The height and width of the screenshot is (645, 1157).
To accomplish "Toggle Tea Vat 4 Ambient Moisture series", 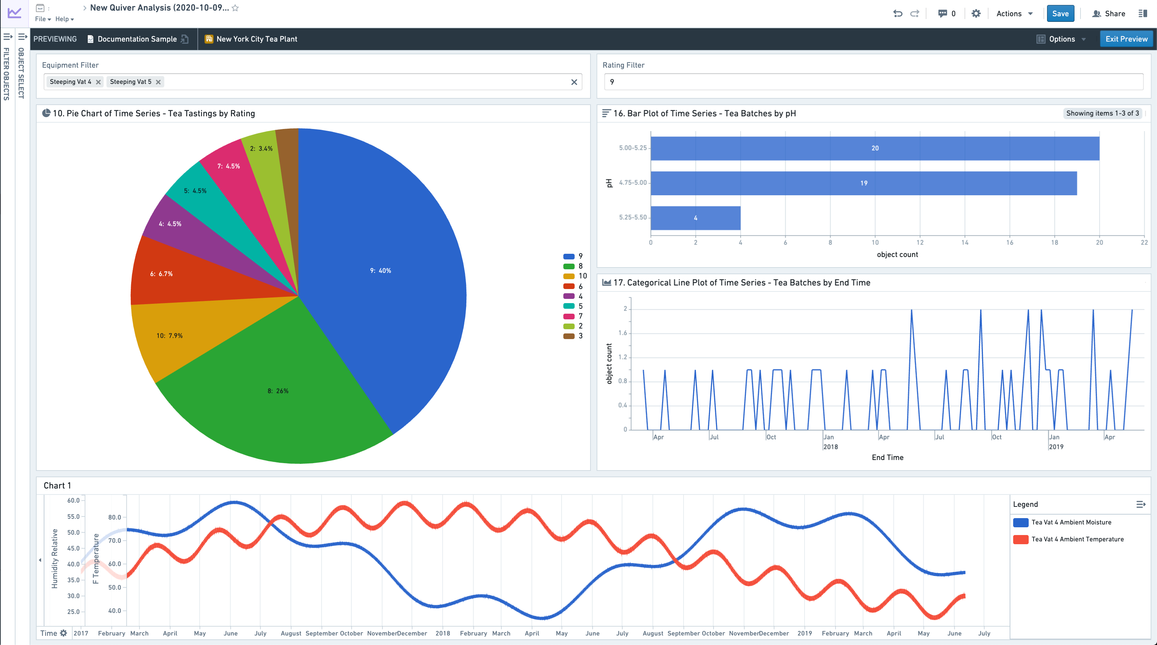I will click(x=1071, y=522).
